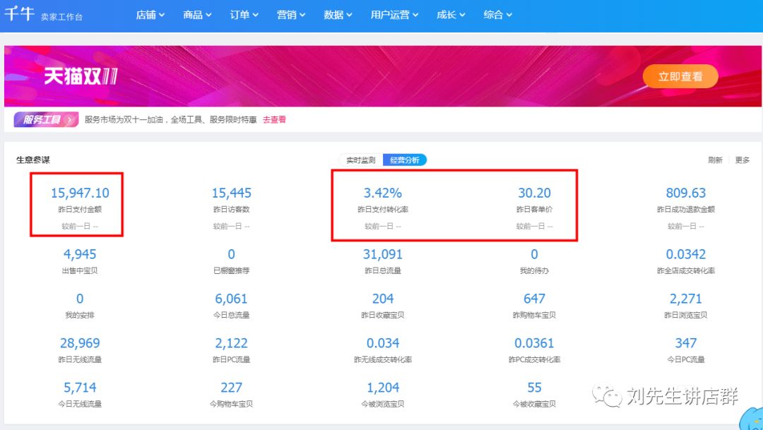Screen dimensions: 763x430
Task: Open the 昨日无线流量 figure 28,969
Action: point(80,343)
